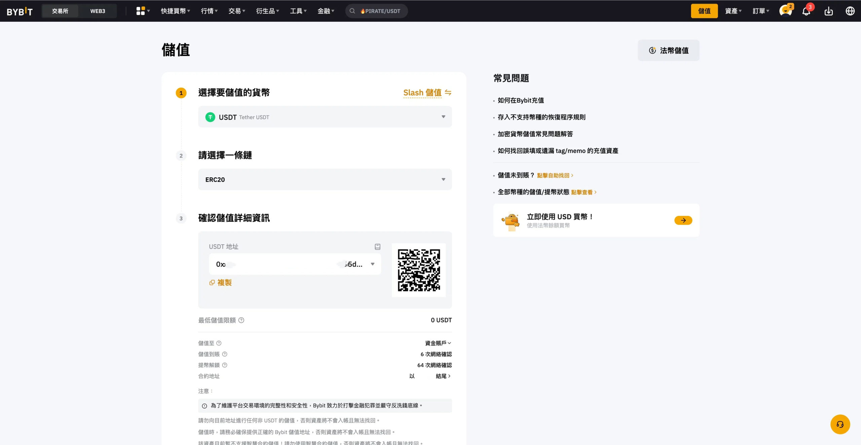
Task: Click the yellow arrow in USD 買幣 card
Action: (683, 220)
